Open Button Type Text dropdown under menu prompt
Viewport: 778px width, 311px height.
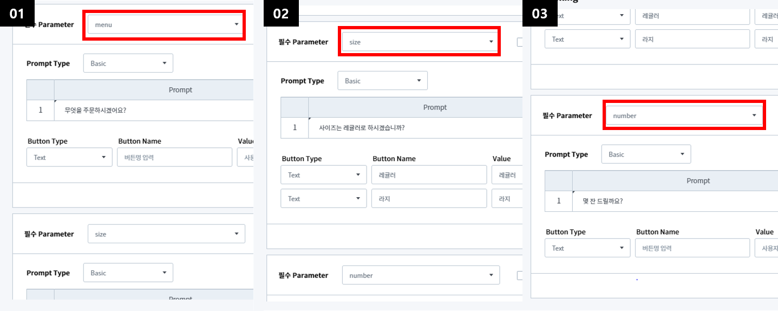coord(69,158)
